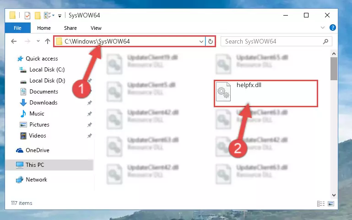Select the helpfx.dll gear file icon

click(223, 92)
